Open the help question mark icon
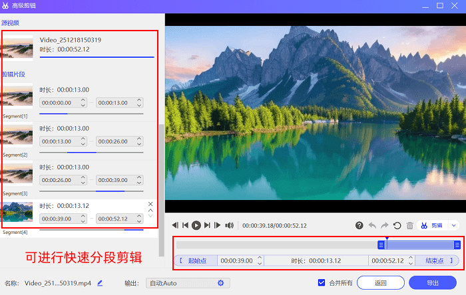Screen dimensions: 466x295 point(359,226)
